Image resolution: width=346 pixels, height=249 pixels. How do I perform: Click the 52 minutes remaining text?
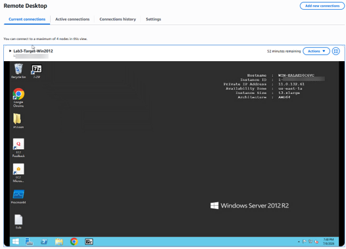point(284,51)
